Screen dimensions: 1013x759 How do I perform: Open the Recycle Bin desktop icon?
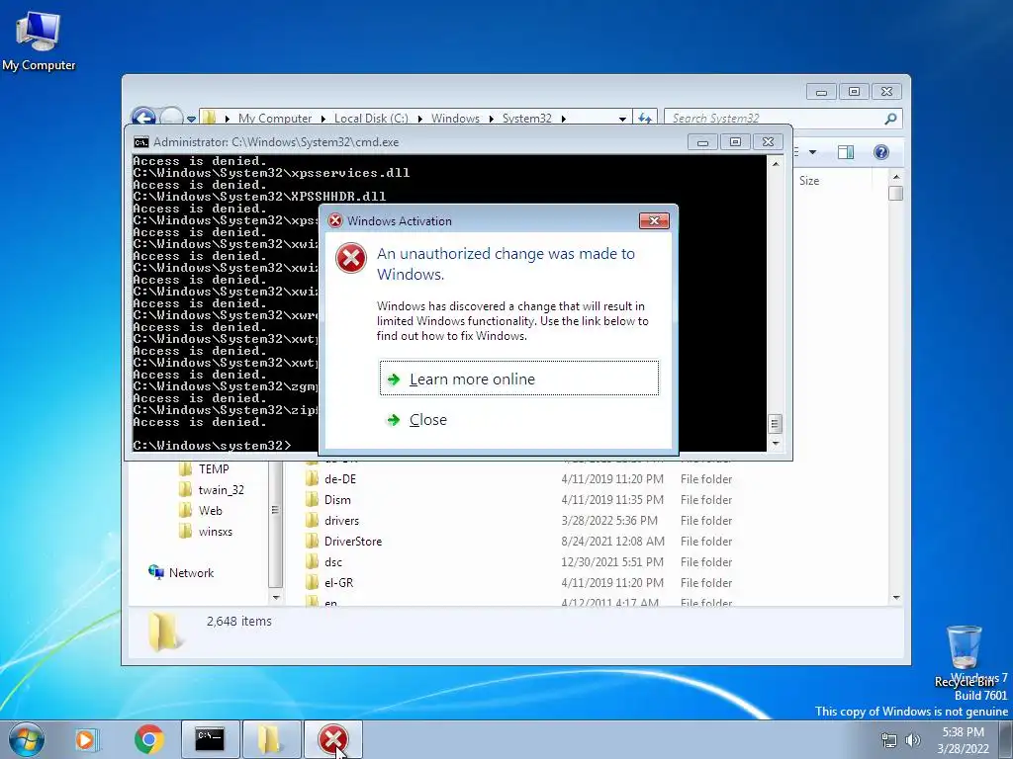tap(965, 656)
